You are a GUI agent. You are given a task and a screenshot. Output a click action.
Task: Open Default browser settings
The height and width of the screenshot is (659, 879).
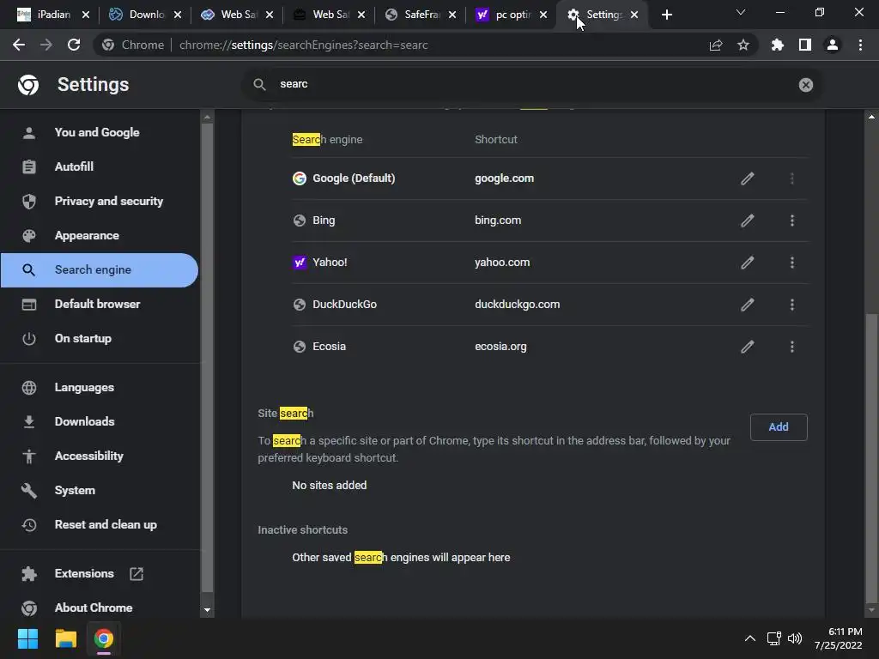pos(100,305)
